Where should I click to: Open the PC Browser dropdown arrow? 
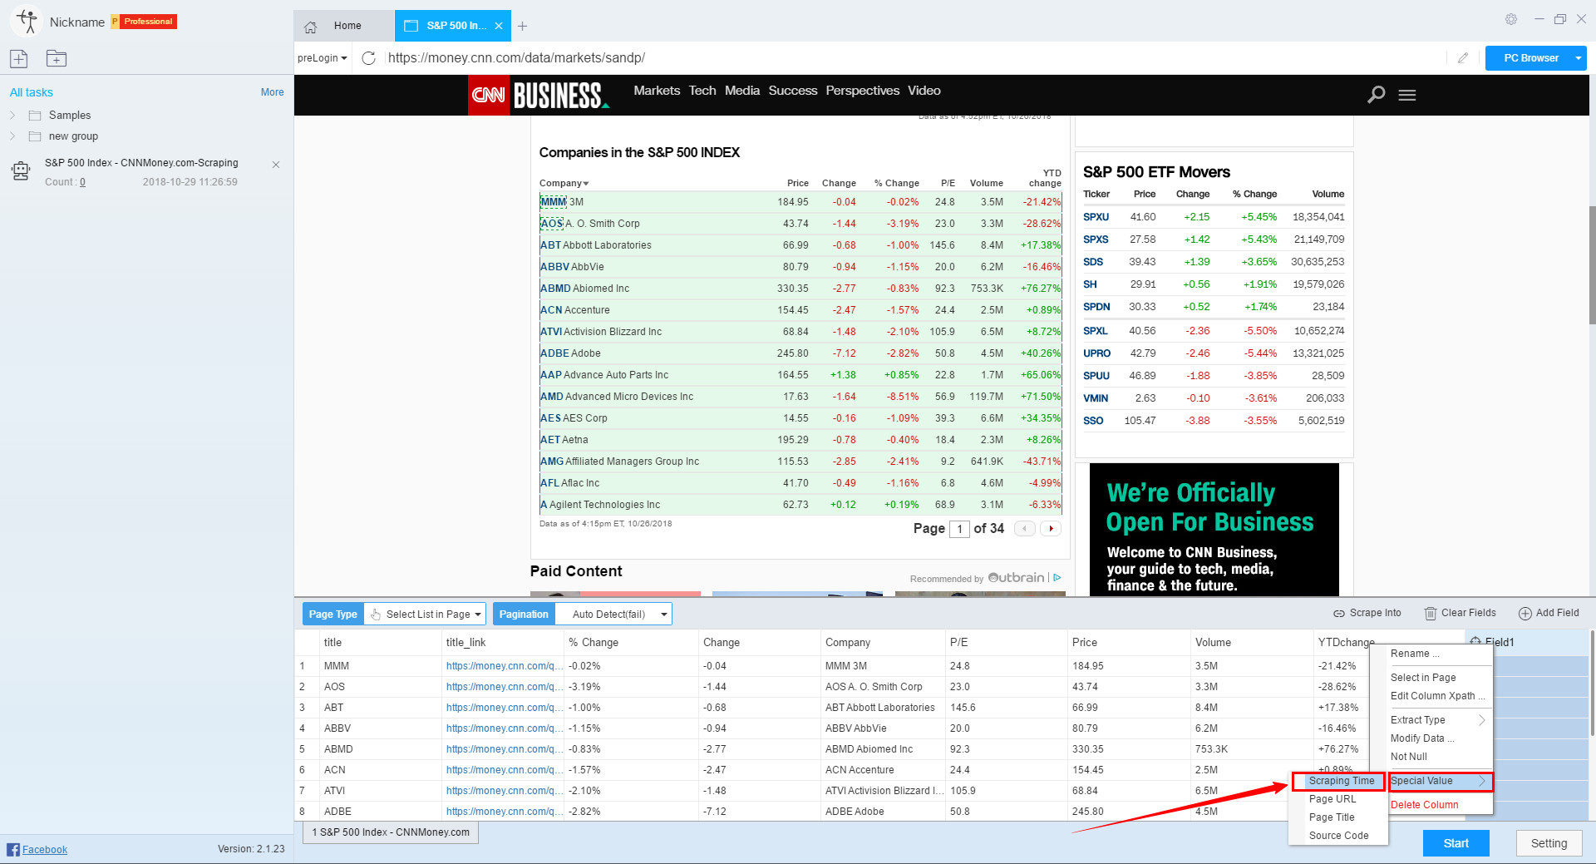click(x=1578, y=58)
